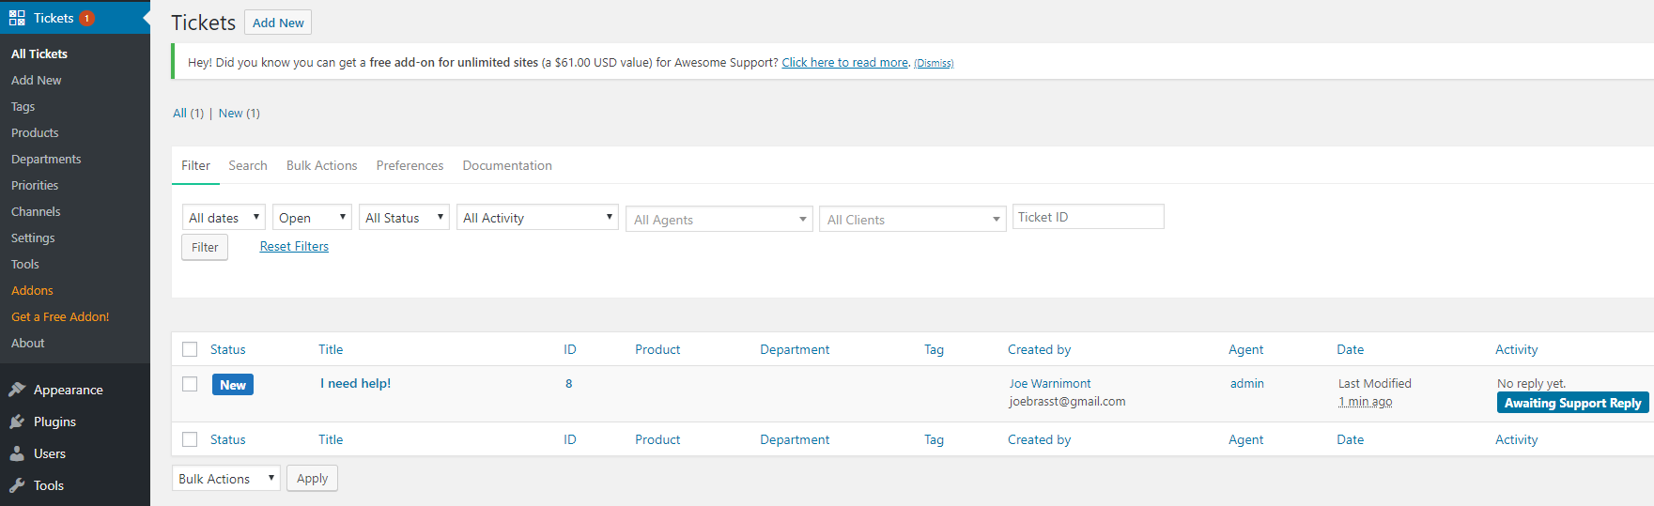Click the Plugins plug icon

click(x=17, y=422)
